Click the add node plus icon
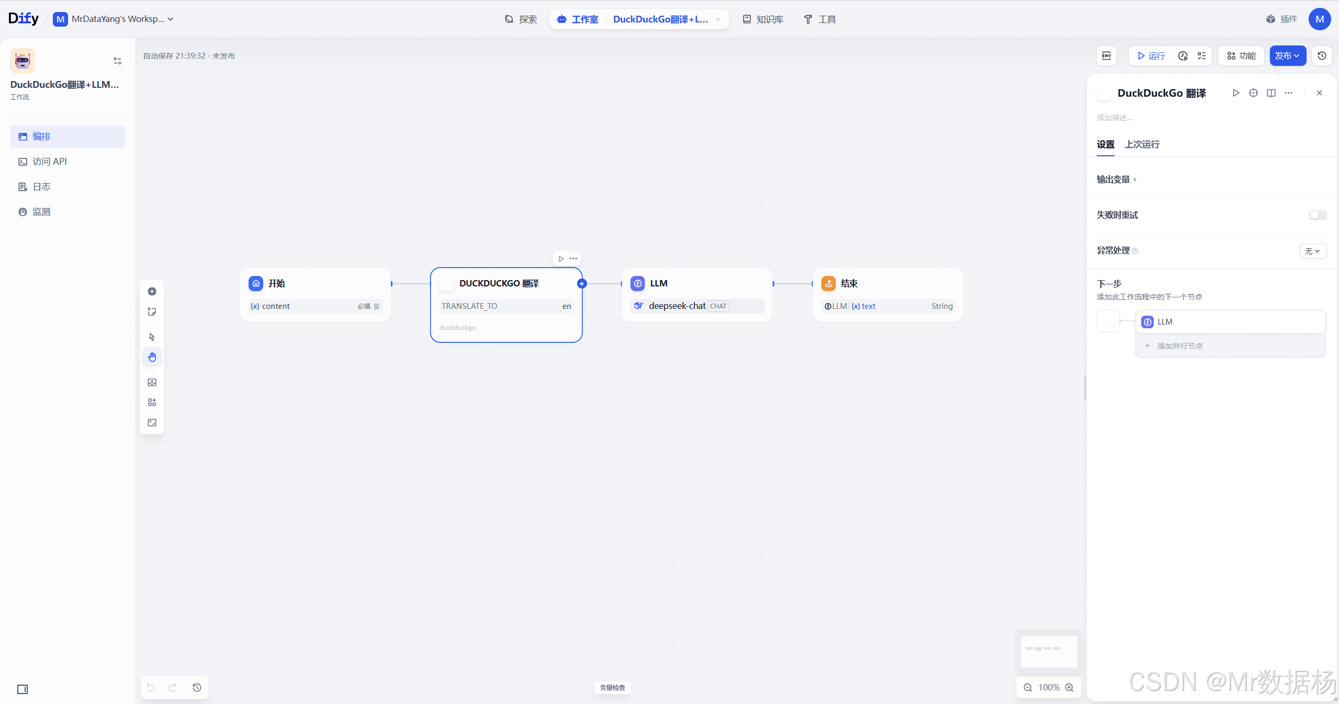1339x704 pixels. click(x=152, y=292)
